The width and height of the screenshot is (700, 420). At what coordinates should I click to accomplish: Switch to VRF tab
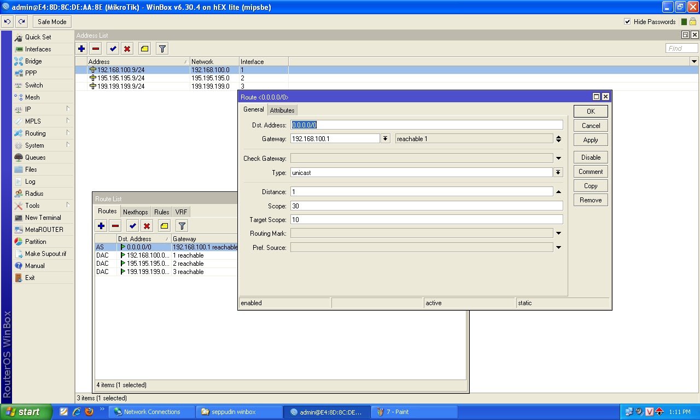pyautogui.click(x=181, y=212)
